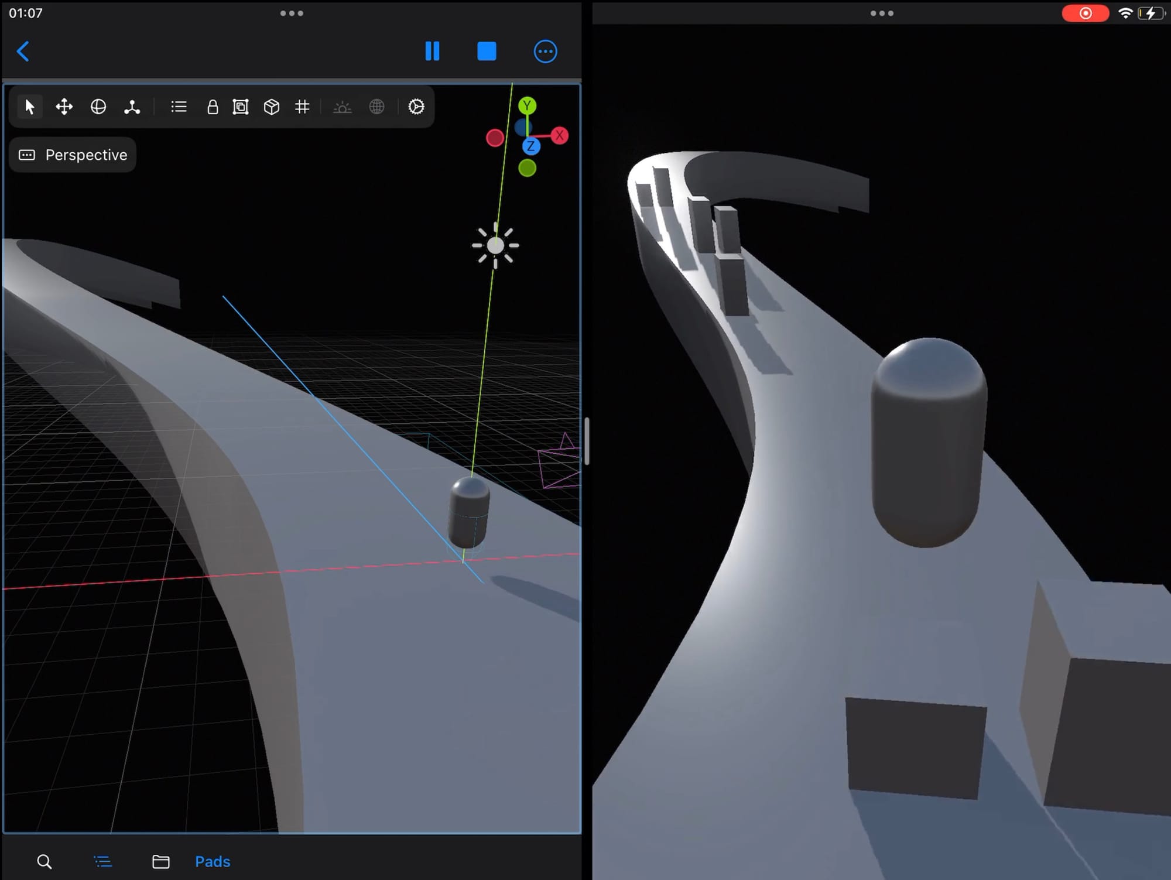Open the list view icon in toolbar
This screenshot has height=880, width=1171.
pos(179,107)
